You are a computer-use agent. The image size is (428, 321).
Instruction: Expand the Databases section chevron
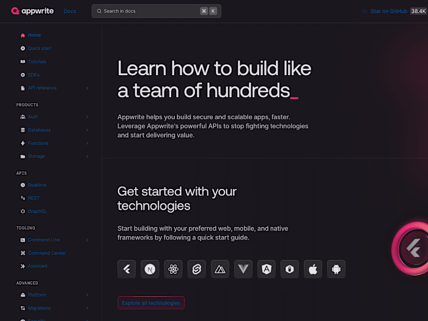(x=87, y=130)
